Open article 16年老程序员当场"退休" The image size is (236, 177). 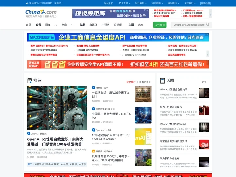click(x=111, y=137)
